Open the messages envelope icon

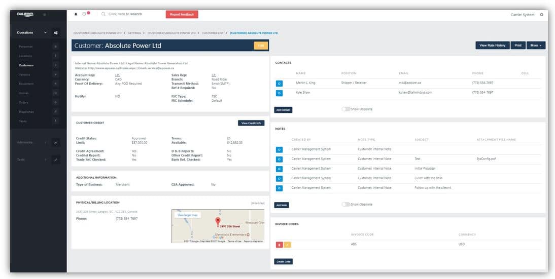[x=85, y=14]
